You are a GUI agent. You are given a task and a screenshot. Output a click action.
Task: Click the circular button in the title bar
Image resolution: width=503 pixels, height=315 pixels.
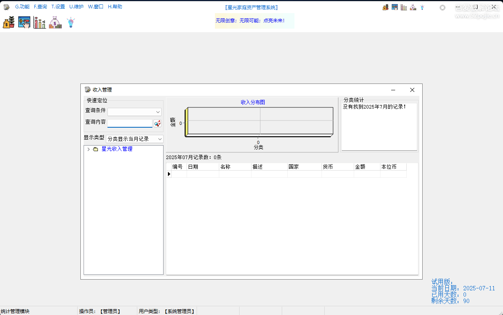pos(443,8)
